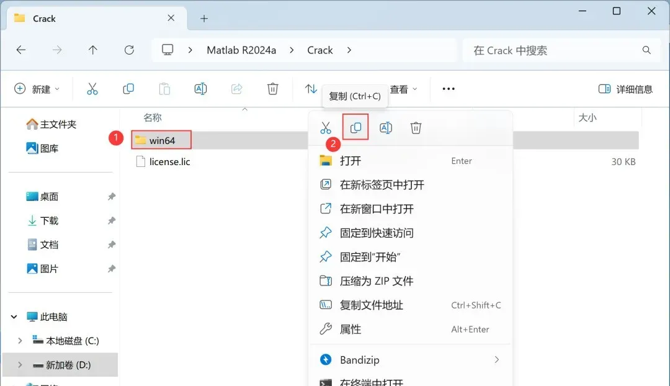The height and width of the screenshot is (386, 670).
Task: Select the license.lic file
Action: pyautogui.click(x=163, y=161)
